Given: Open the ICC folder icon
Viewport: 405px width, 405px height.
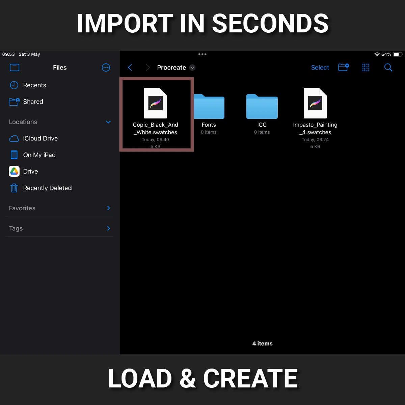Looking at the screenshot, I should pyautogui.click(x=262, y=106).
